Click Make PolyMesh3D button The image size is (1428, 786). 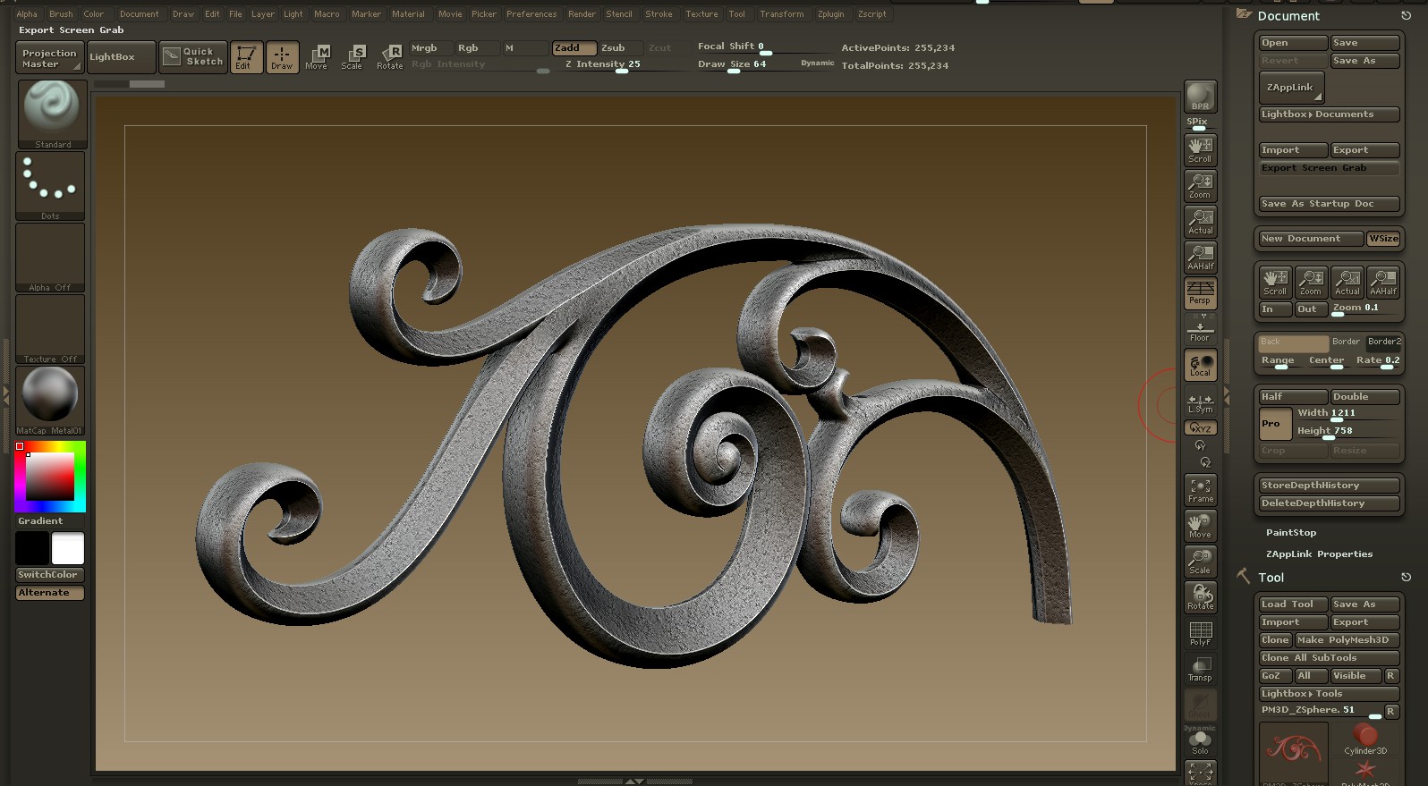coord(1347,640)
